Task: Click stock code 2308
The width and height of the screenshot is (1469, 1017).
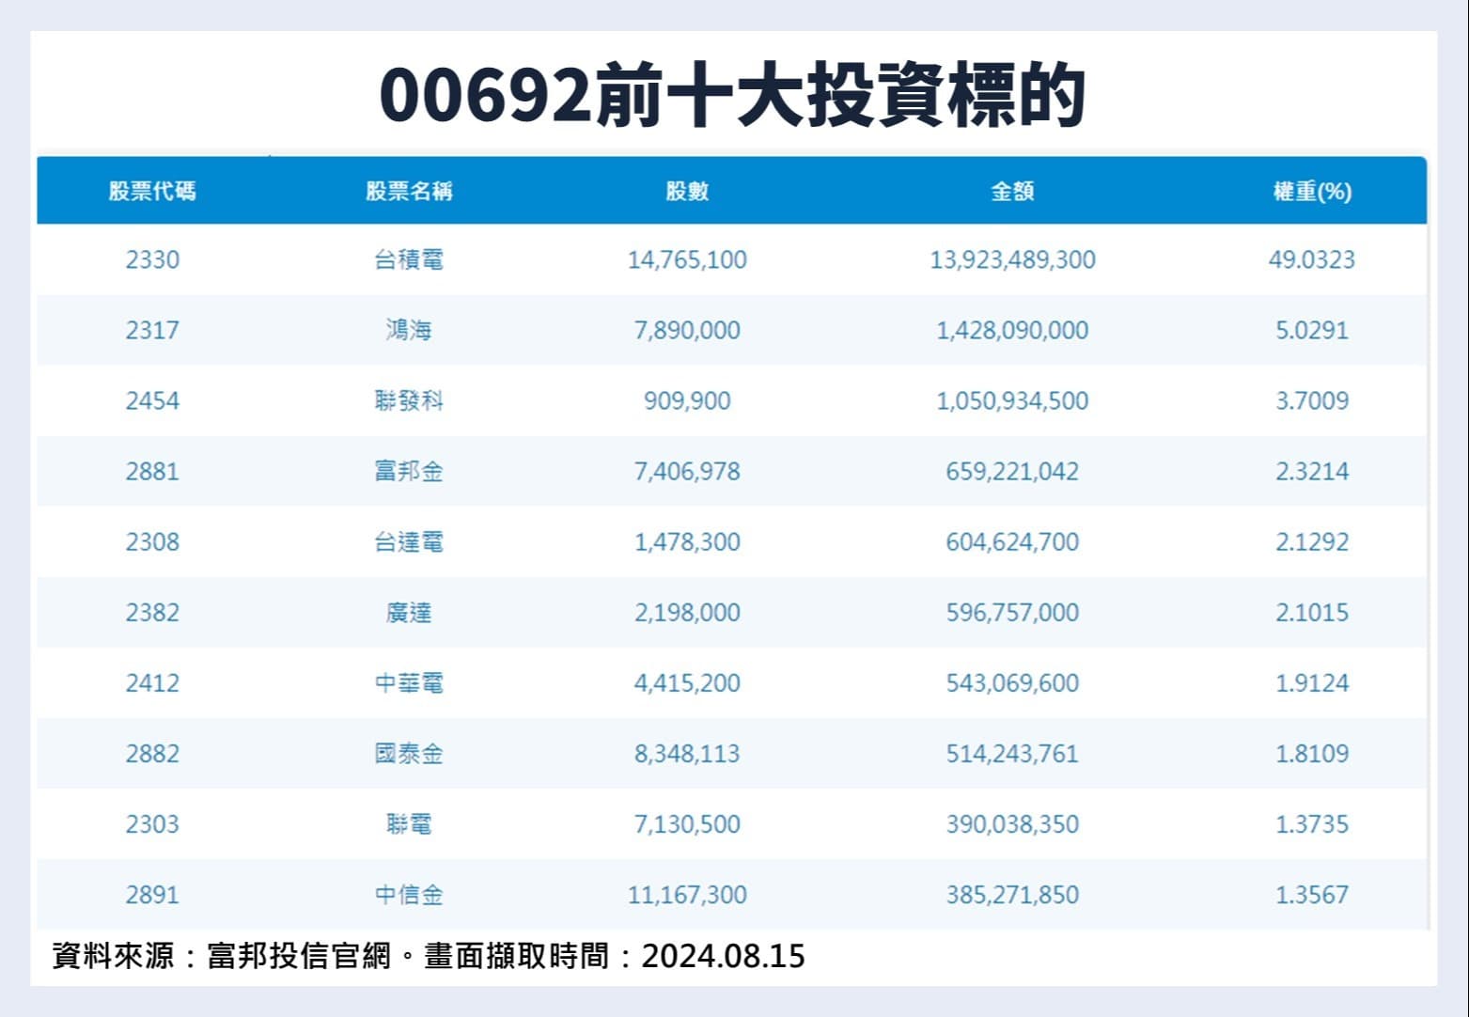Action: [x=152, y=541]
